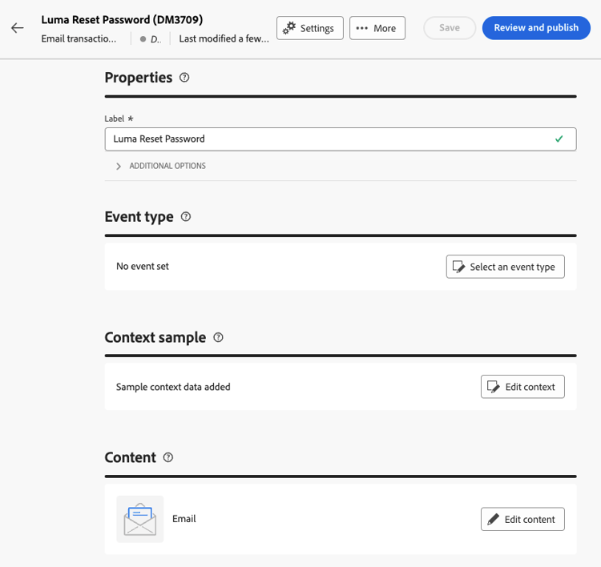Click Select an event type button
The image size is (601, 567).
point(505,267)
